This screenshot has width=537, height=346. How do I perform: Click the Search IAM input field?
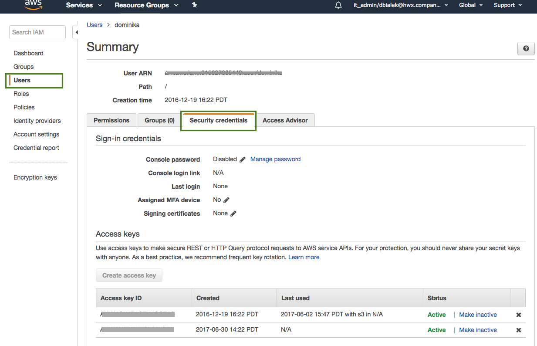click(37, 32)
